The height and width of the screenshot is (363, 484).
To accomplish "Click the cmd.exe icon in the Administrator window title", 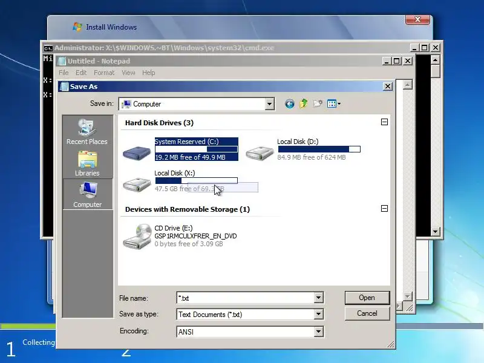I will coord(48,48).
